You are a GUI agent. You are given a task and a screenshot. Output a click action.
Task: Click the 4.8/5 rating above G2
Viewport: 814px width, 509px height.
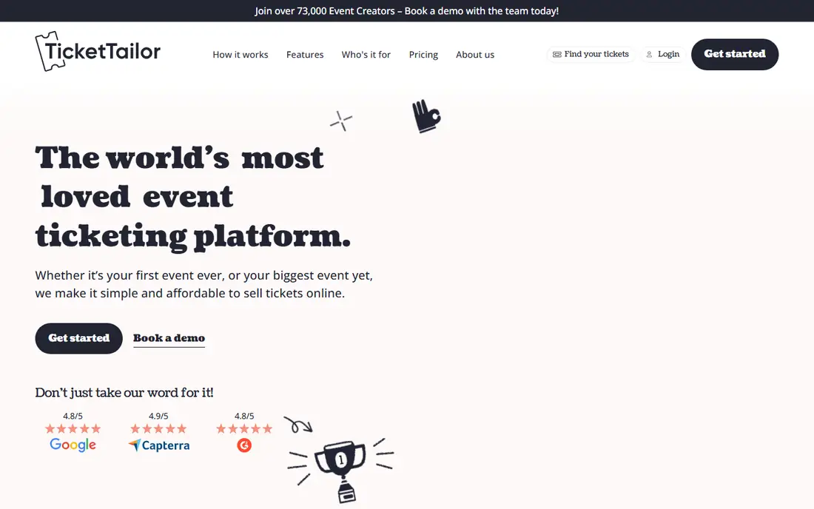pos(244,416)
